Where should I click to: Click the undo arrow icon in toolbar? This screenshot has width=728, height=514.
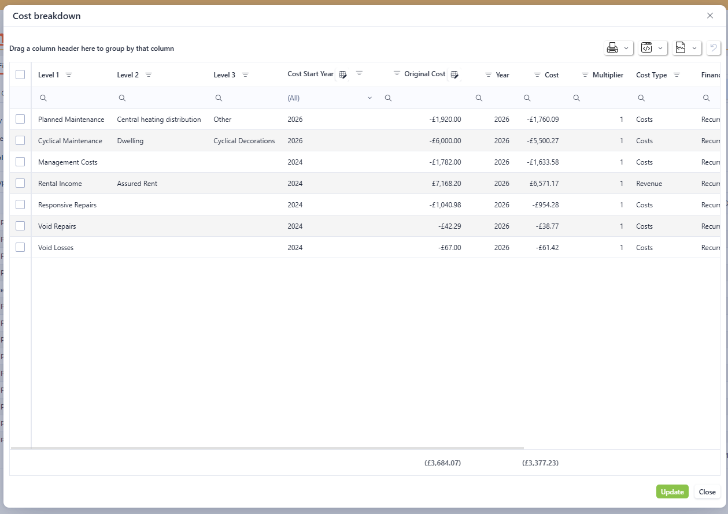[714, 48]
